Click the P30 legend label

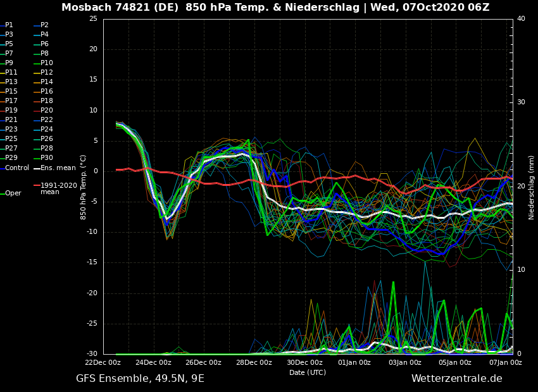pos(46,158)
